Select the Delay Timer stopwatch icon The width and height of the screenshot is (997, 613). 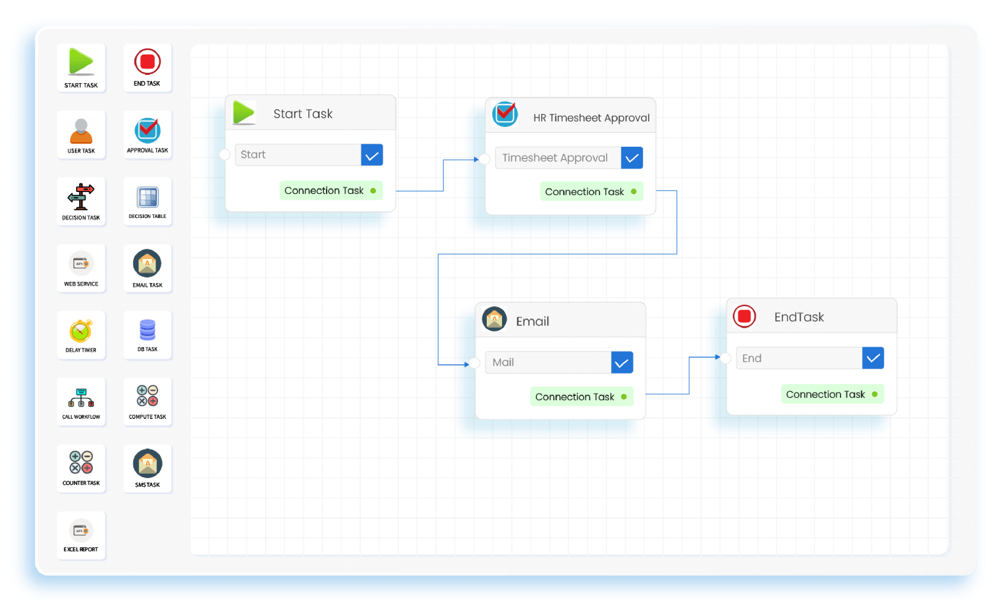point(81,331)
